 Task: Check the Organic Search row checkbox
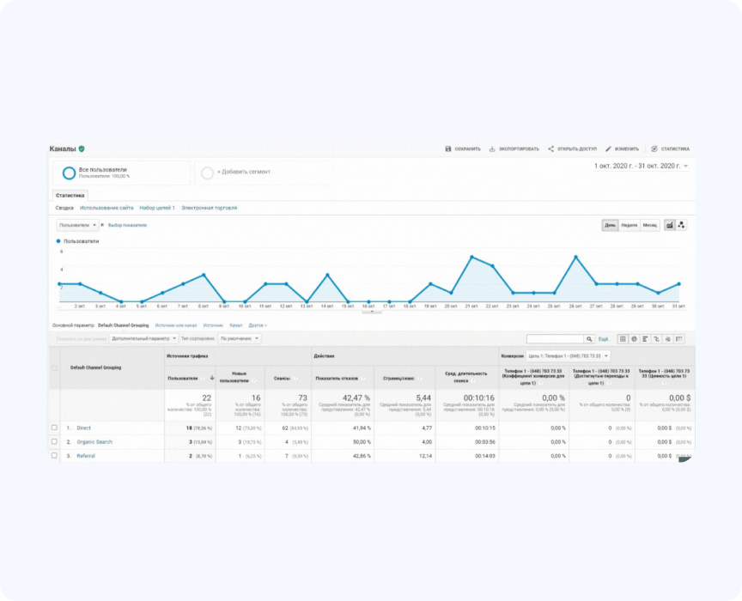[x=54, y=441]
